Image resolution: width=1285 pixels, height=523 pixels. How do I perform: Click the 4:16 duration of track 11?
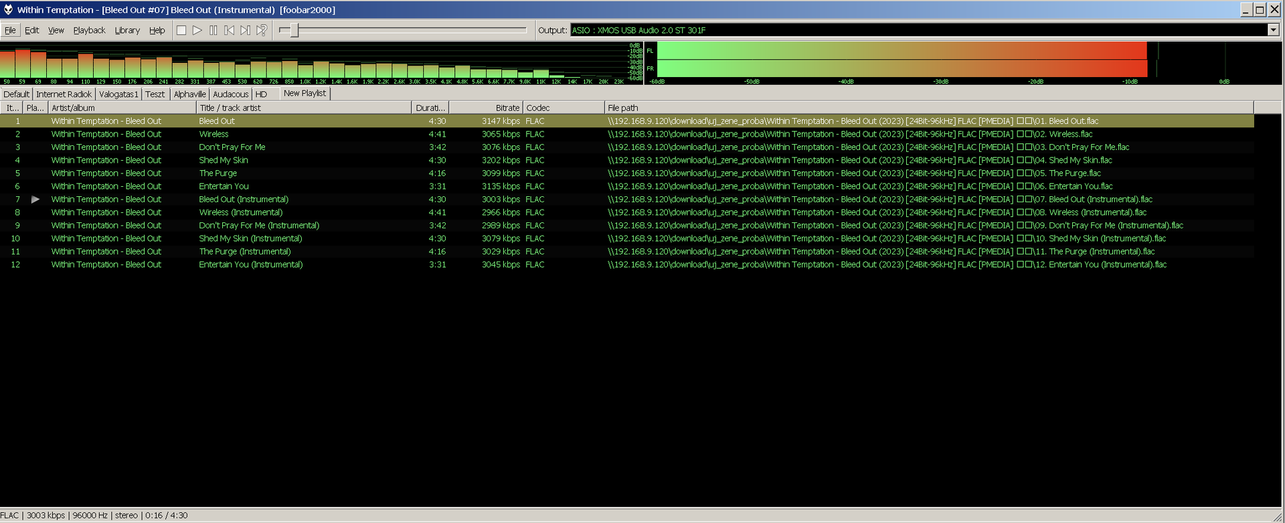pyautogui.click(x=437, y=252)
